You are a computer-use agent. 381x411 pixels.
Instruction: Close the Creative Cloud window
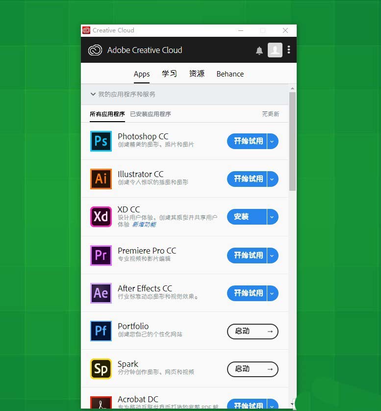285,30
